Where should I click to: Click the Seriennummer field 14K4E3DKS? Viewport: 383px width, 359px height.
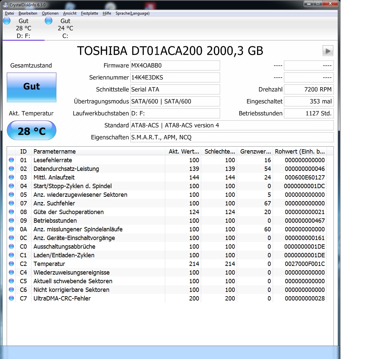pyautogui.click(x=175, y=77)
